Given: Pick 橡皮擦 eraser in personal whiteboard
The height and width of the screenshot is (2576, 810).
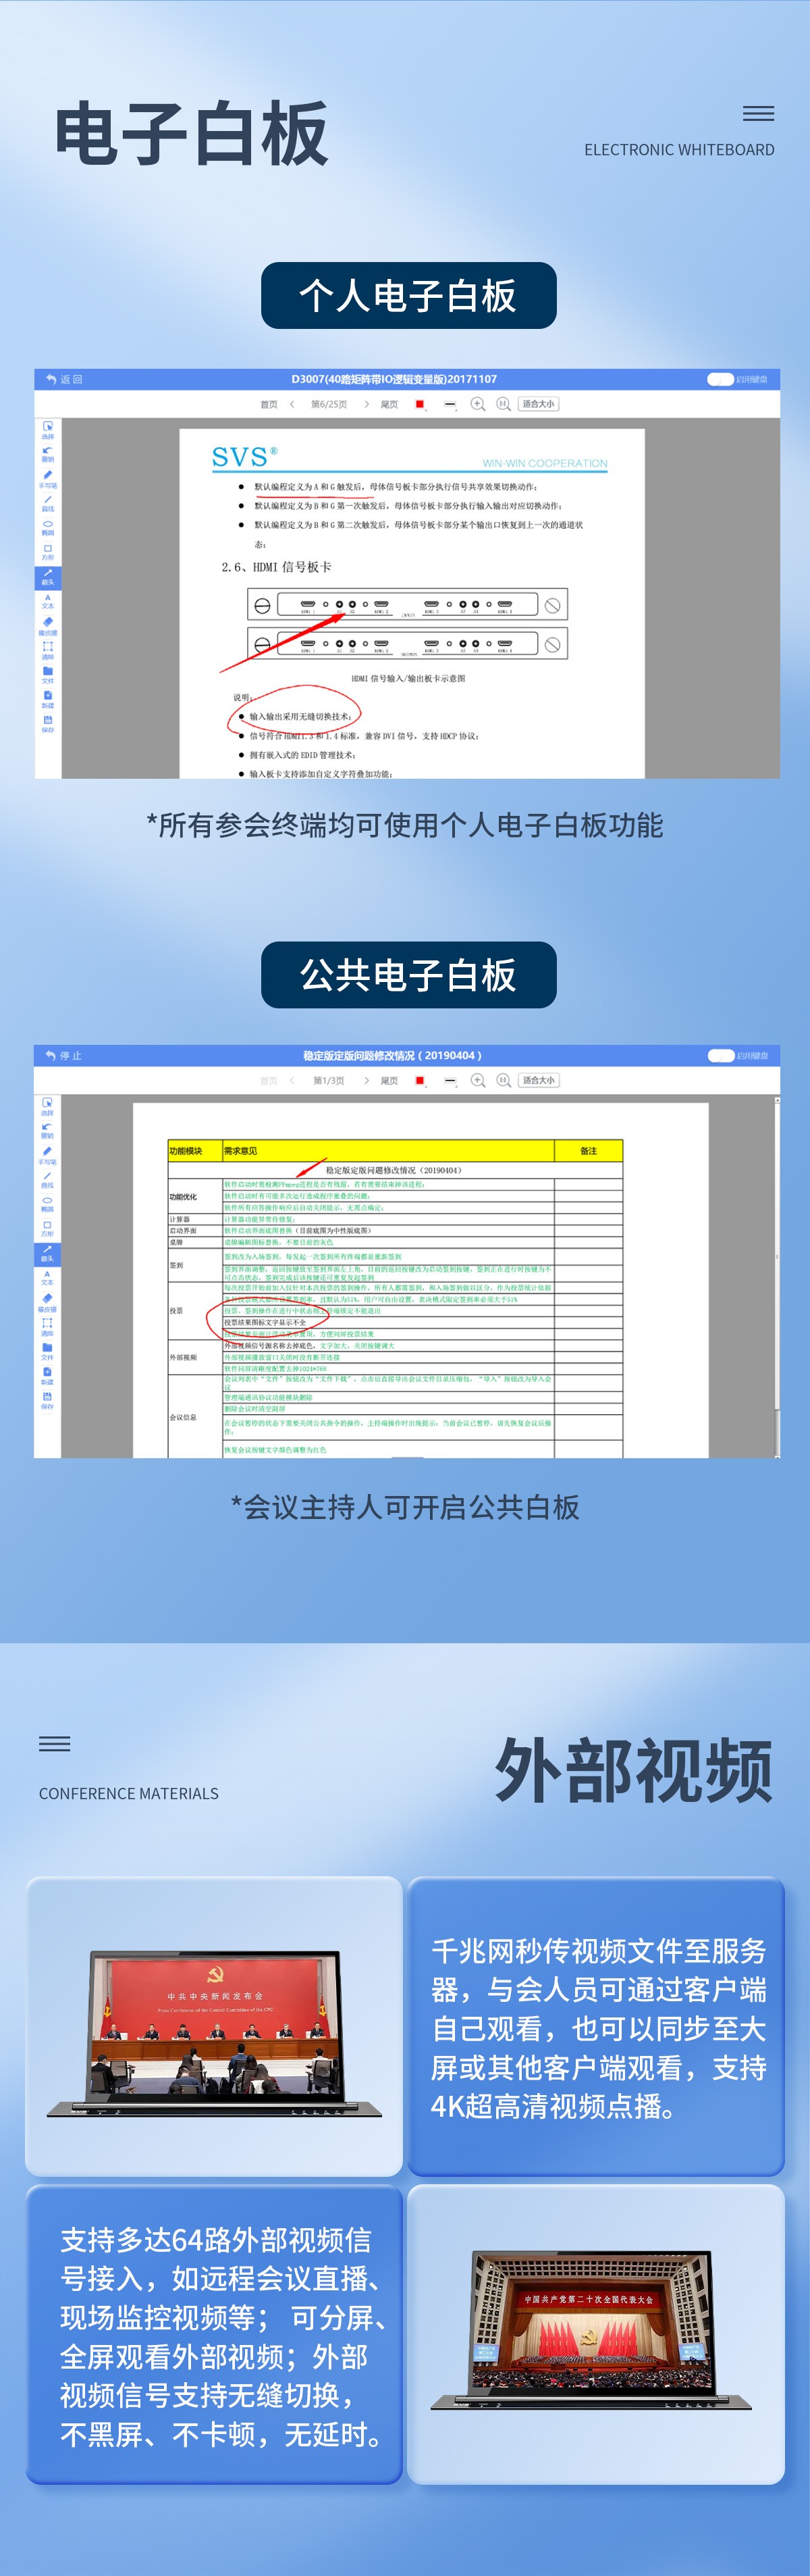Looking at the screenshot, I should pos(48,626).
